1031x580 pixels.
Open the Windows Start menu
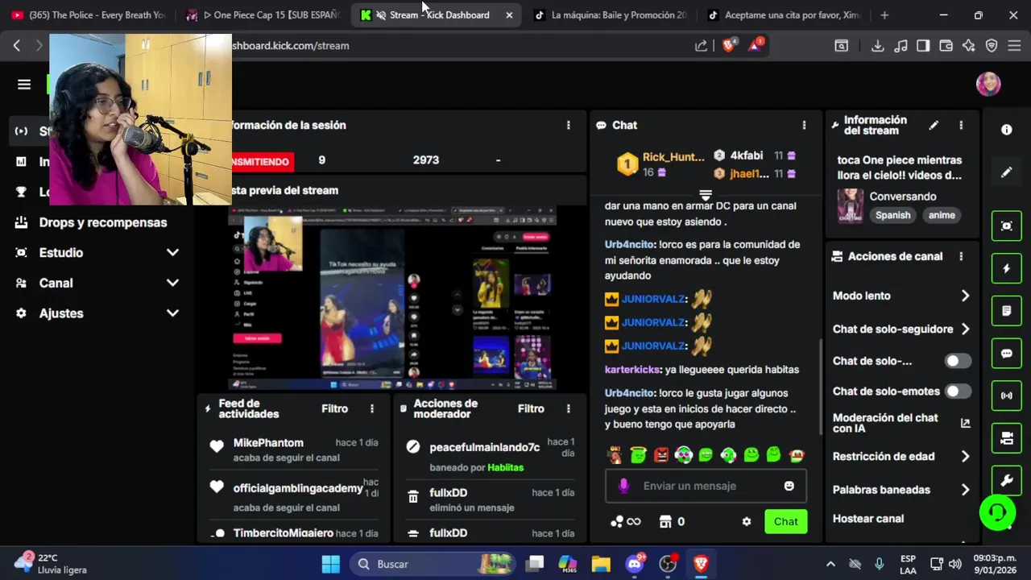[331, 564]
